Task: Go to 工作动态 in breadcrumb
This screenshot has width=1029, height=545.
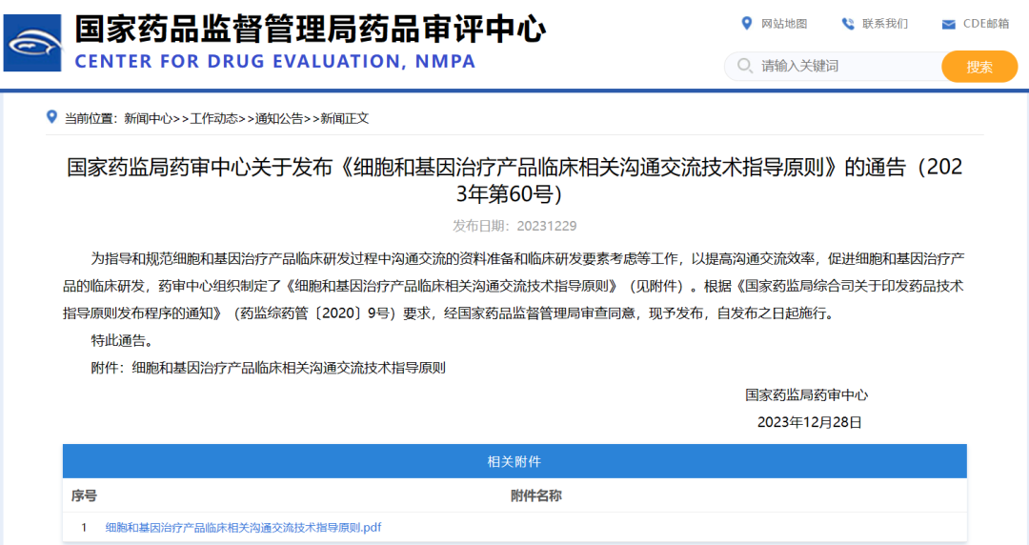Action: 214,119
